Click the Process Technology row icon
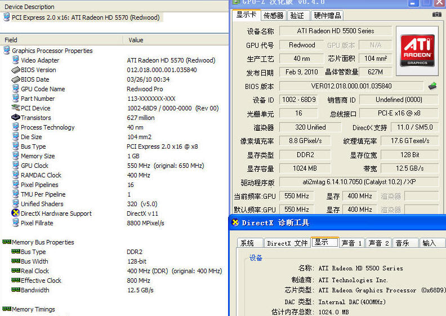The height and width of the screenshot is (316, 446). pos(16,127)
